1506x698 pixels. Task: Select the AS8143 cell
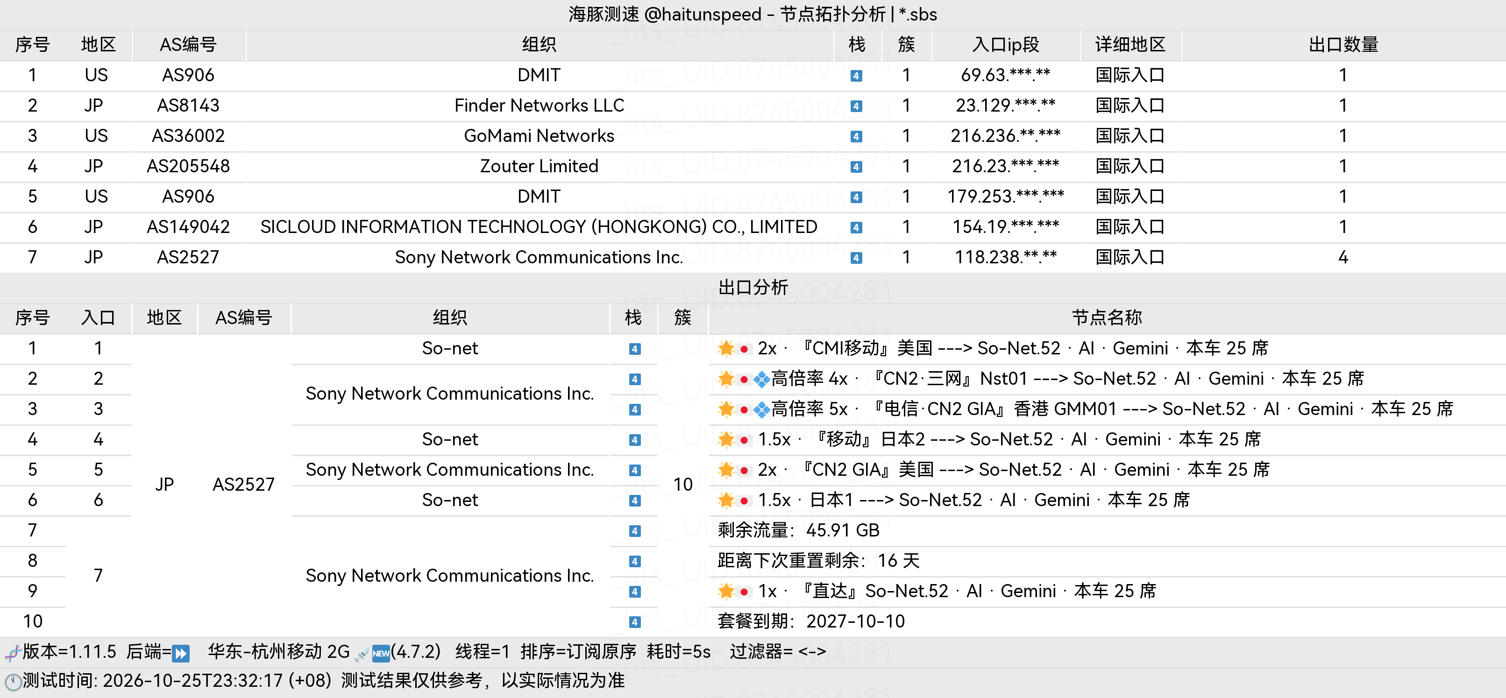(188, 105)
